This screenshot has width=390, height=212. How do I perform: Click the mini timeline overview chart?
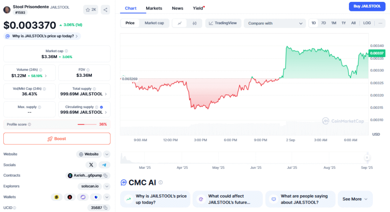[244, 157]
